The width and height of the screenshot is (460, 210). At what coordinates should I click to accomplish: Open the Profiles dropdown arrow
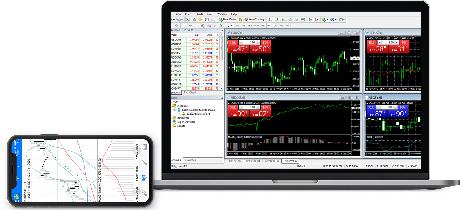pyautogui.click(x=182, y=20)
